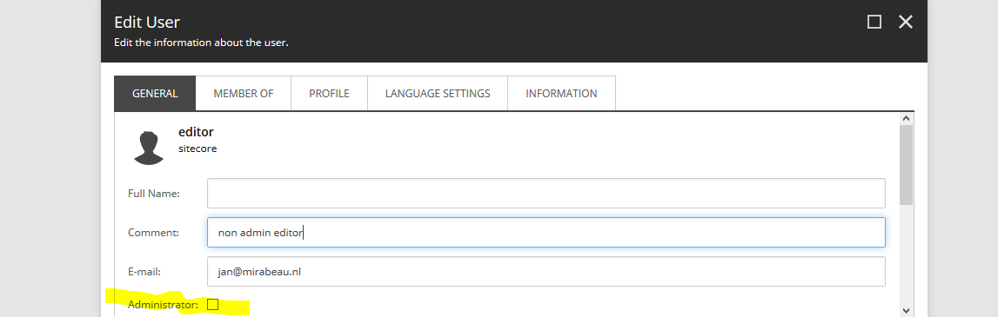The height and width of the screenshot is (317, 998).
Task: Click the scrollbar up arrow
Action: [x=907, y=118]
